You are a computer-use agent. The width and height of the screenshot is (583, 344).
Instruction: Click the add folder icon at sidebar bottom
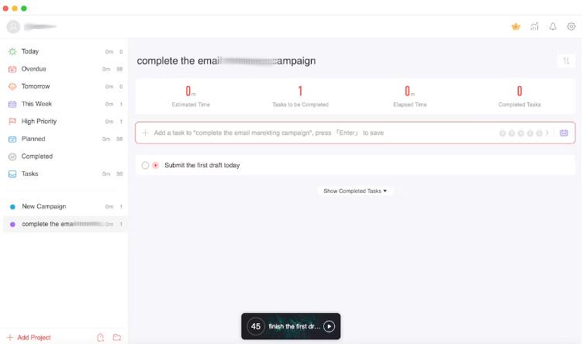click(117, 337)
